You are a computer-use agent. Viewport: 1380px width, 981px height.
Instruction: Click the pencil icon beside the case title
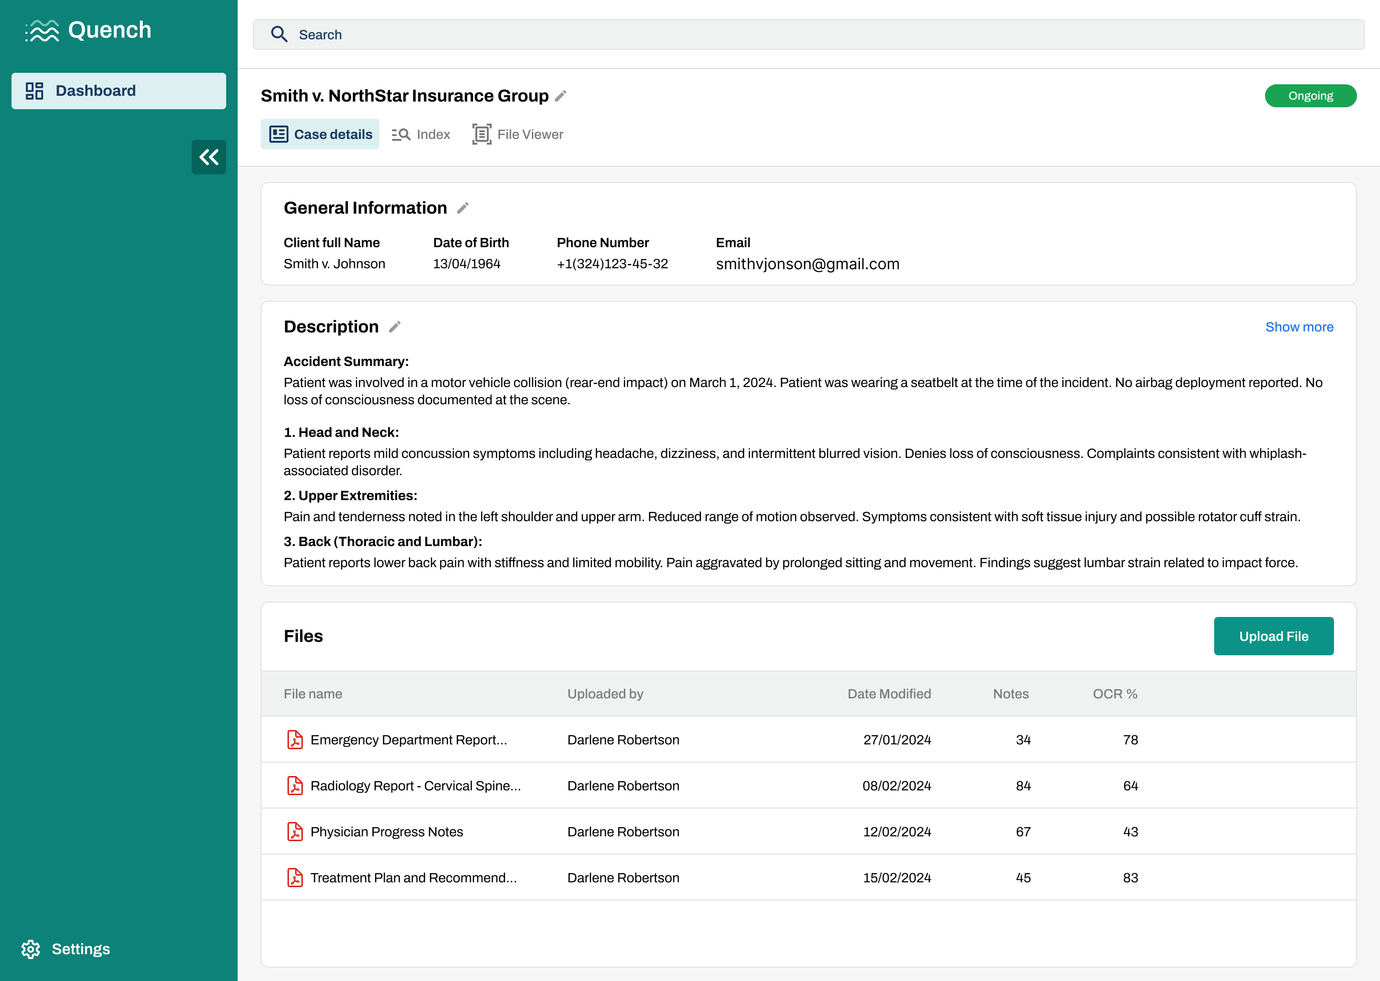561,96
